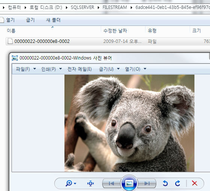Rotate the photo clockwise
The image size is (210, 191).
[178, 183]
